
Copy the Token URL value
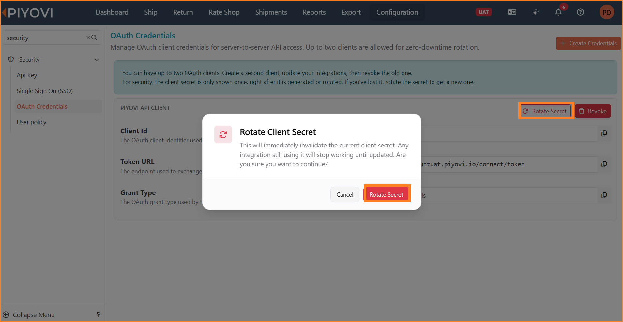click(604, 164)
